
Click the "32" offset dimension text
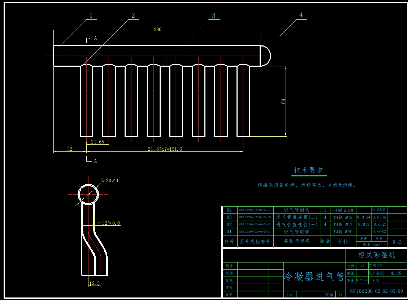tap(70, 149)
